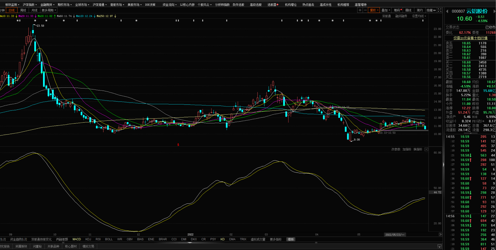Click MA250:12.97 moving average label
Viewport: 496px width, 250px height.
click(x=105, y=16)
